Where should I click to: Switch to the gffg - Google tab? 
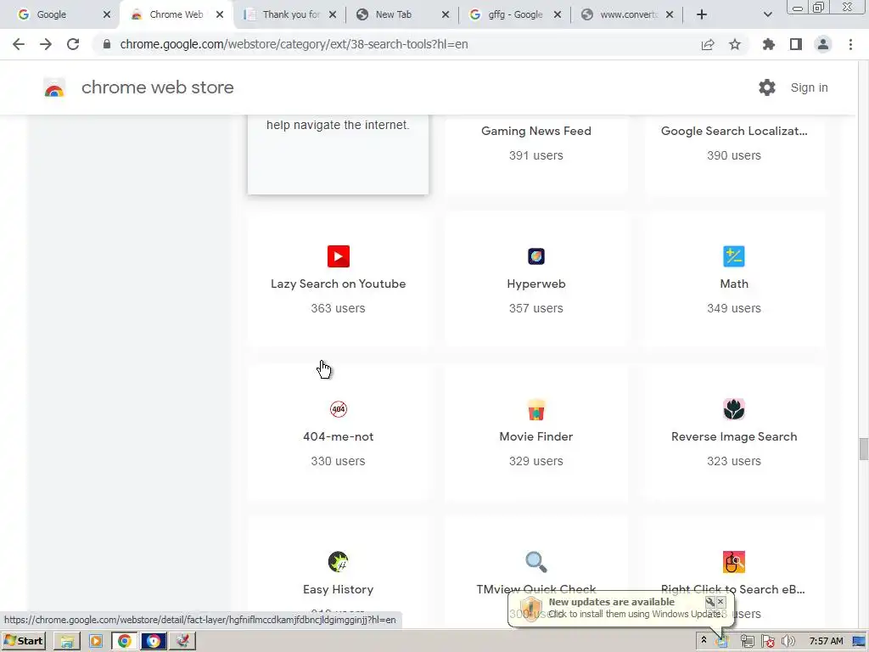pyautogui.click(x=515, y=14)
